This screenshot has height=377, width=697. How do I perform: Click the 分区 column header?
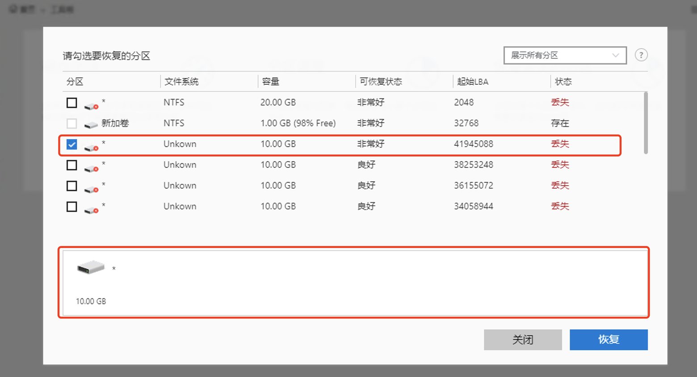[x=75, y=82]
